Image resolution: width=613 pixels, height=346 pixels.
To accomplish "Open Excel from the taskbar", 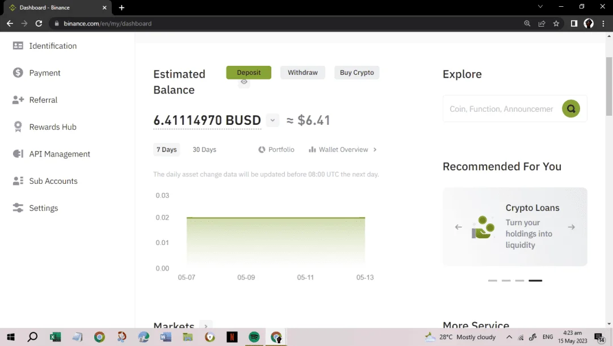I will 55,337.
